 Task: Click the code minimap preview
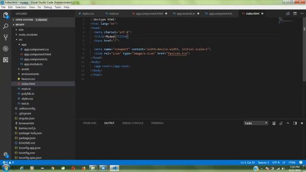coord(286,20)
